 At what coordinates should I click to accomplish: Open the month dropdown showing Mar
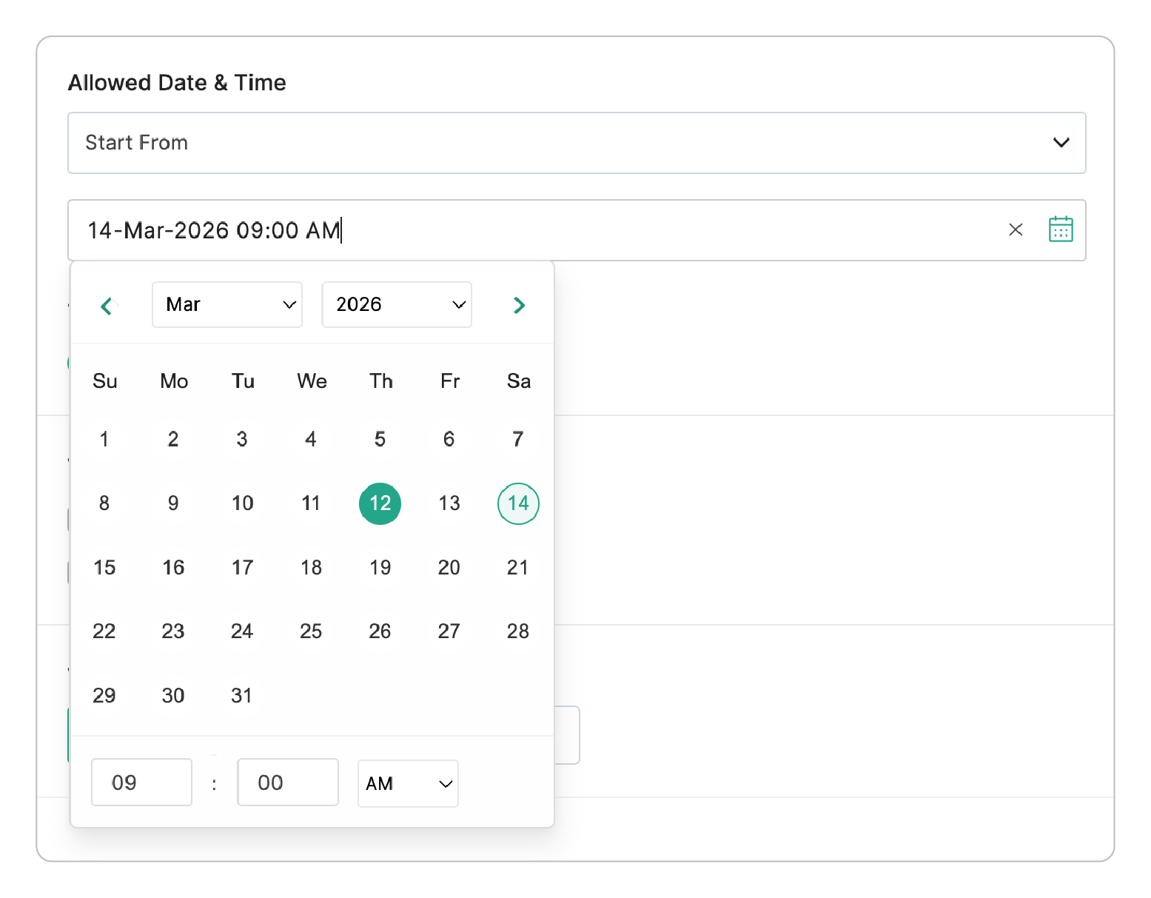click(x=226, y=304)
